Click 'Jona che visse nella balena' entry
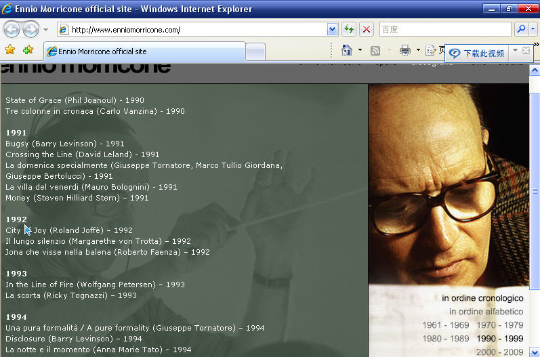 coord(108,252)
